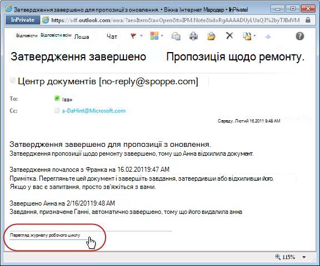Delete the message with X icon
The image size is (320, 266).
click(229, 36)
